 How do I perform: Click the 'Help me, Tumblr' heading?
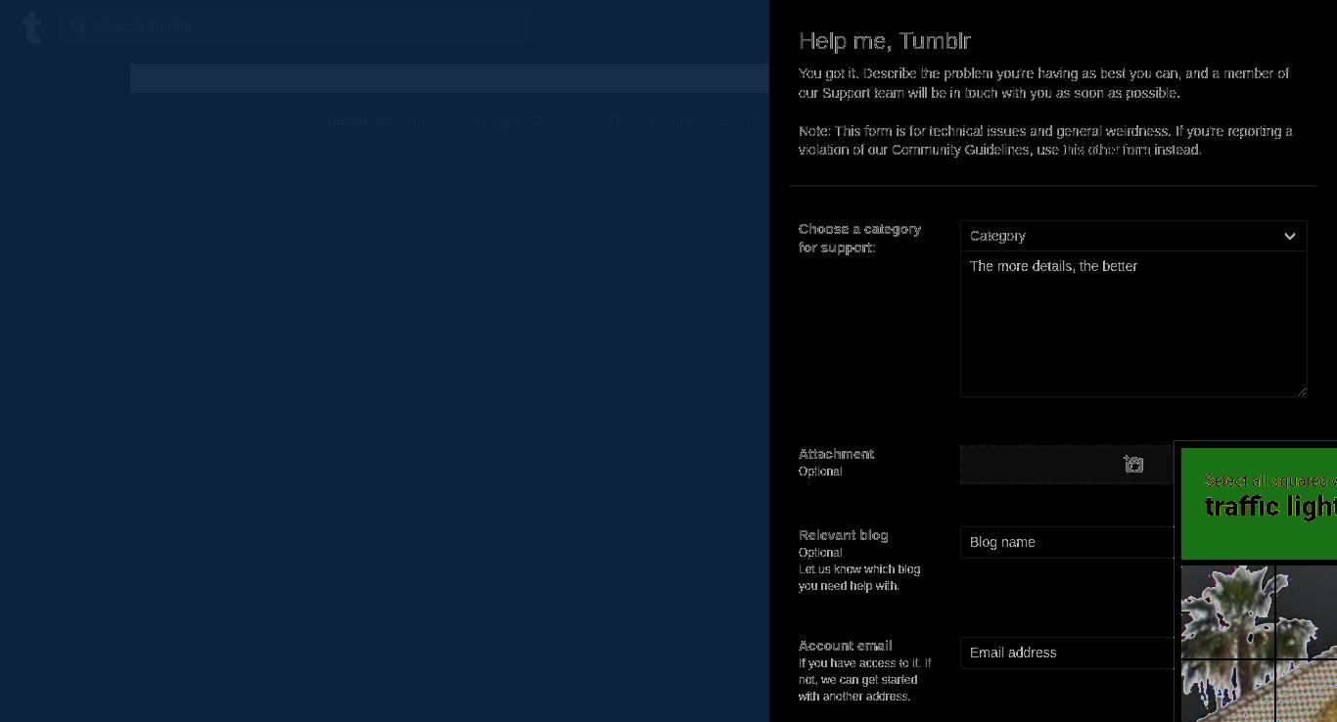(x=885, y=41)
